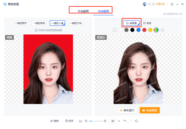Click the 抠图后 label

pos(101,37)
